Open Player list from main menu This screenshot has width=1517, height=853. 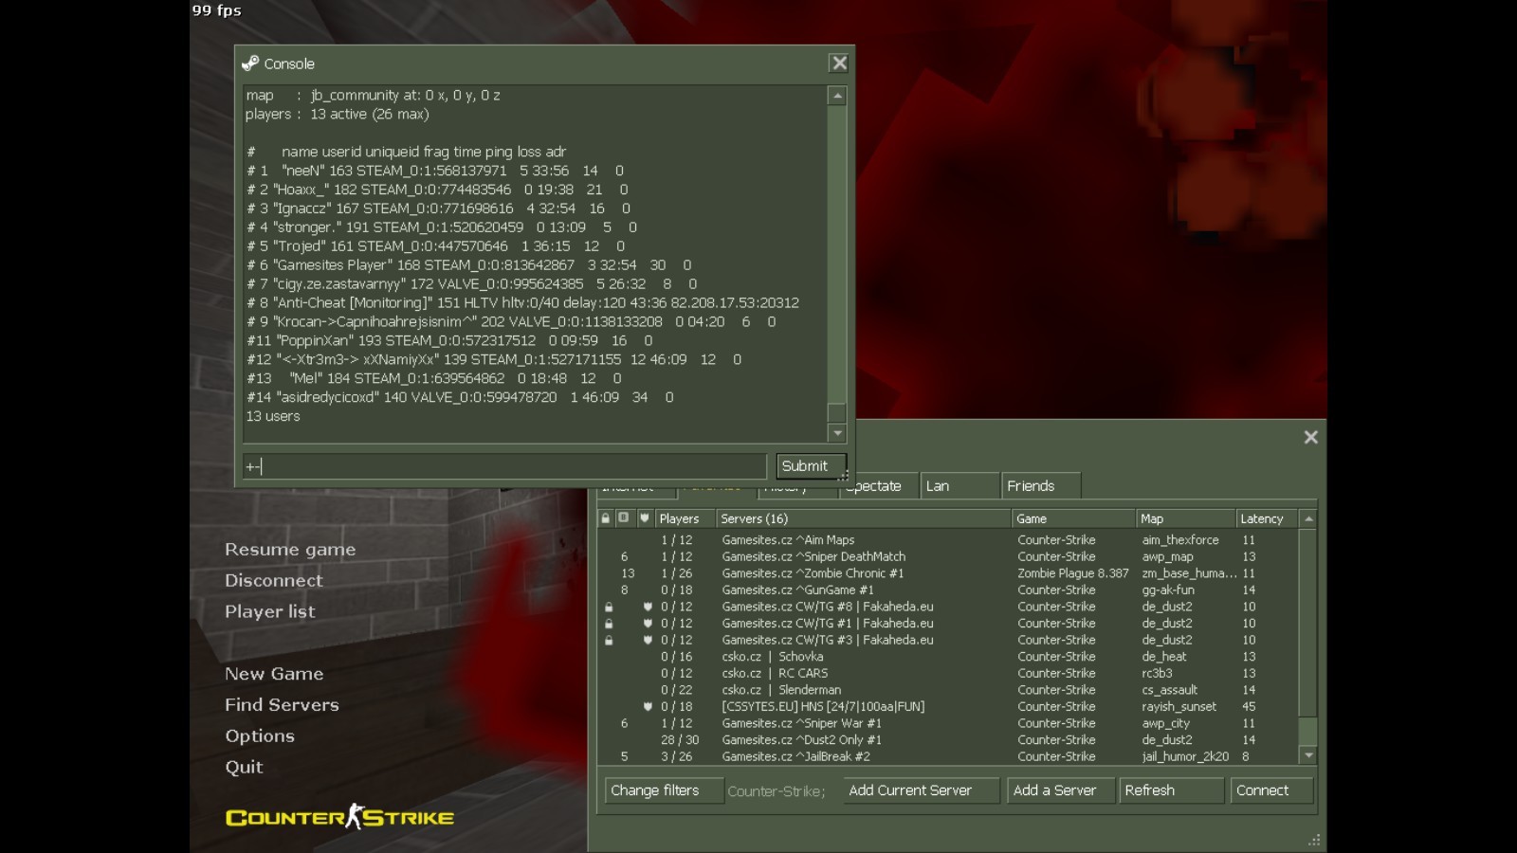click(270, 612)
